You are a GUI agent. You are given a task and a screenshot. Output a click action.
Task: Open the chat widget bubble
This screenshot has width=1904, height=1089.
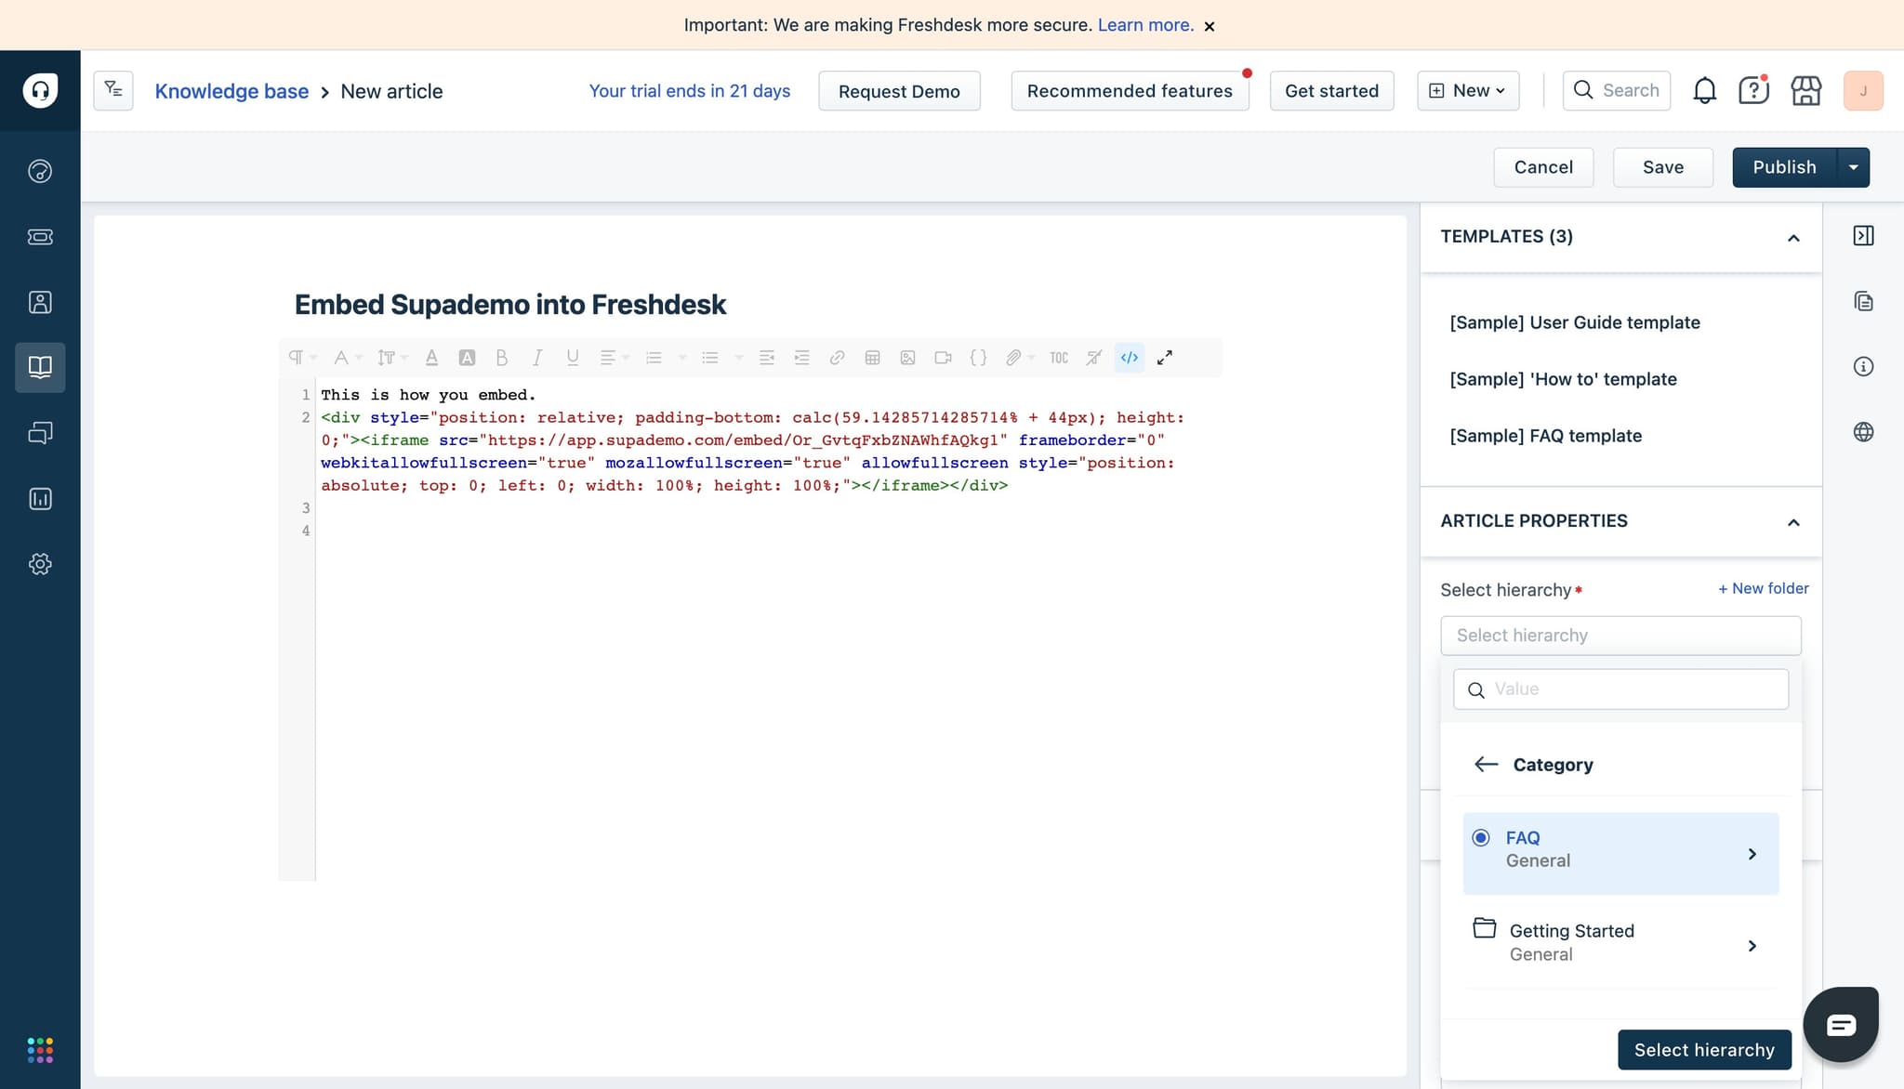click(x=1841, y=1024)
